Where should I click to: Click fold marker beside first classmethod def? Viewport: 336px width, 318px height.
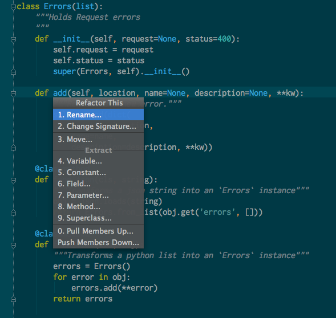click(x=13, y=180)
